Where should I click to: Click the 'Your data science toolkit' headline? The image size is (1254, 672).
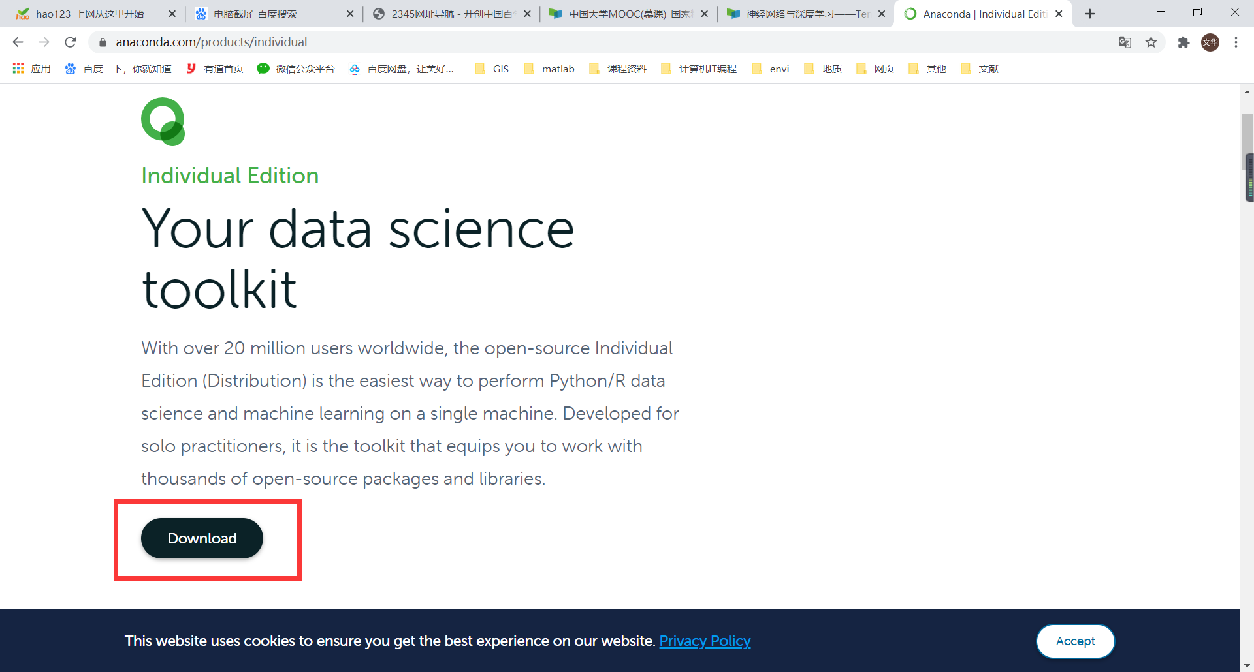(358, 258)
